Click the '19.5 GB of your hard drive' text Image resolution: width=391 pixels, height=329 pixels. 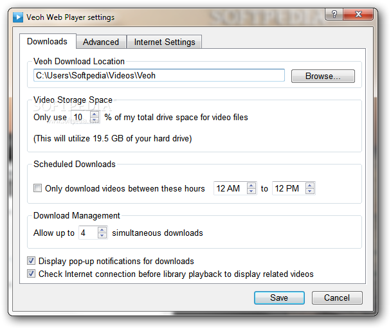[142, 138]
